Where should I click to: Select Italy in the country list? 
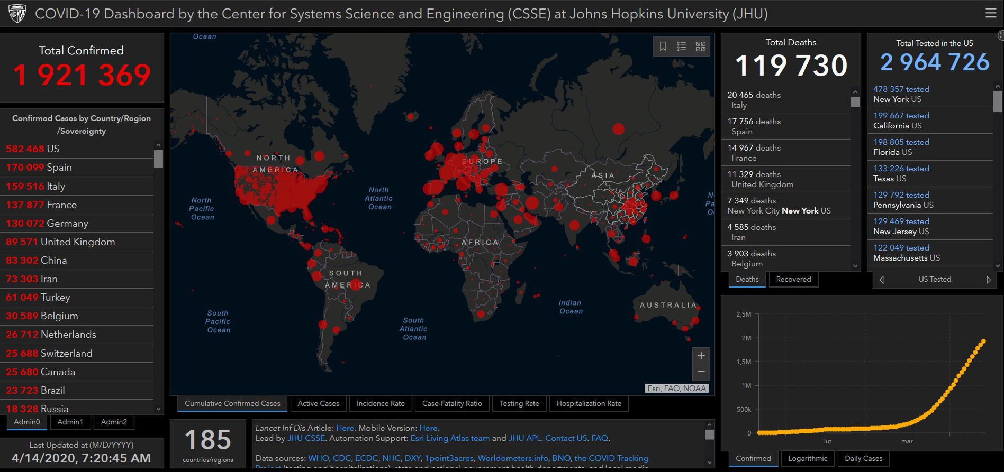(77, 186)
